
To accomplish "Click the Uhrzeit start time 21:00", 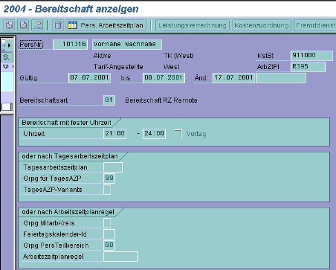I will 115,134.
